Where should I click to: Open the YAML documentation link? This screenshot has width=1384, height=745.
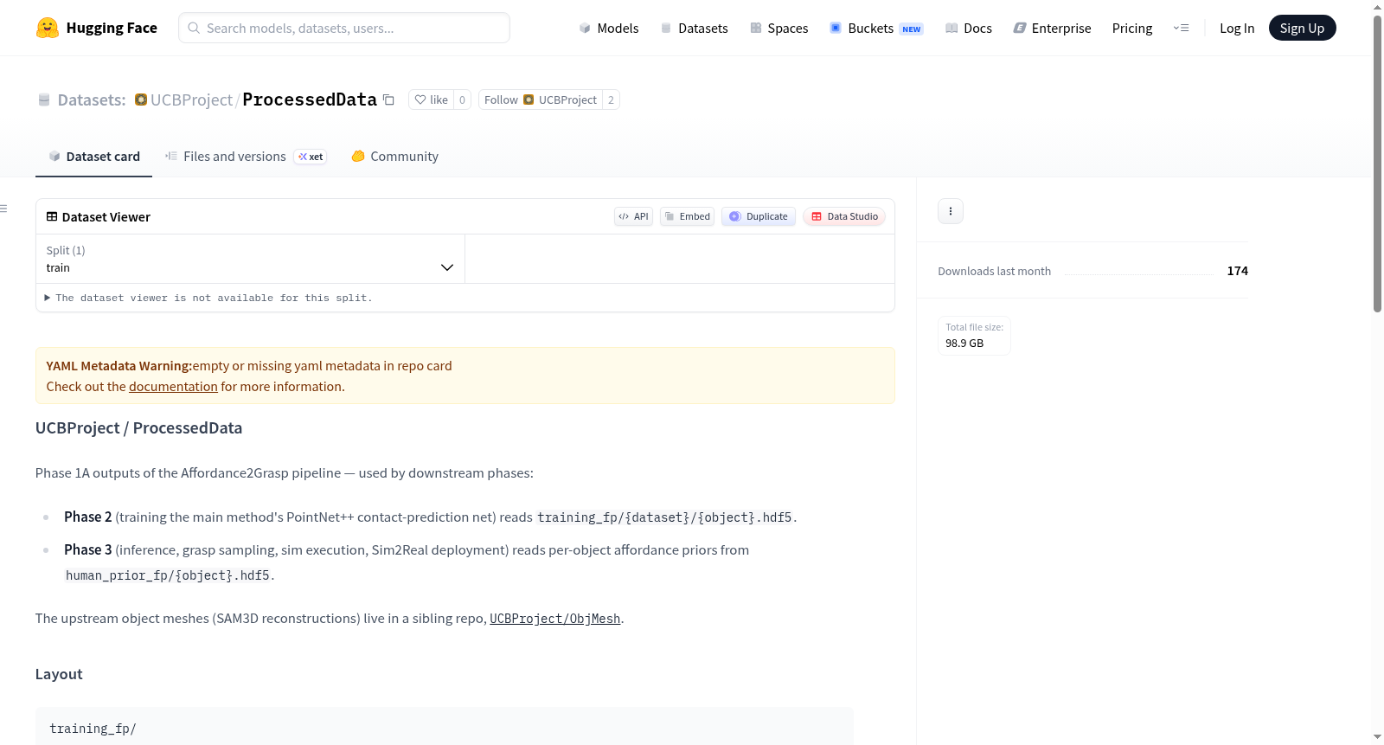tap(173, 387)
